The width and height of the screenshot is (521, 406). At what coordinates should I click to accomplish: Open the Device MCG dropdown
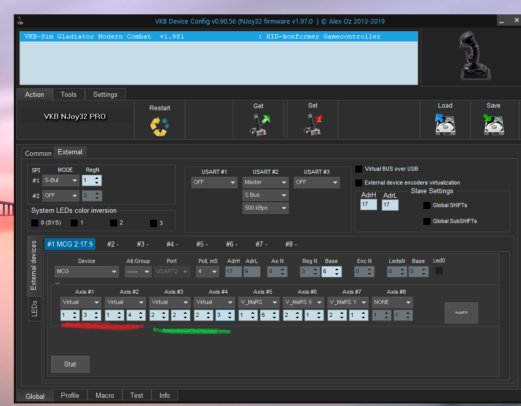86,272
